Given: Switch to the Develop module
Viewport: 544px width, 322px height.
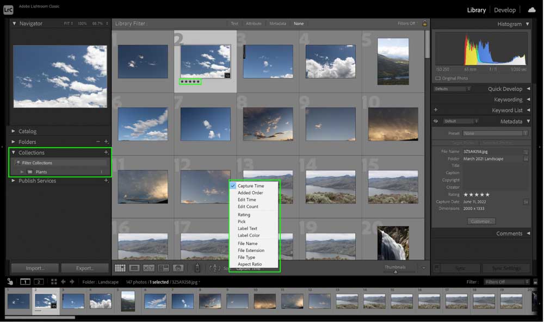Looking at the screenshot, I should [x=505, y=10].
